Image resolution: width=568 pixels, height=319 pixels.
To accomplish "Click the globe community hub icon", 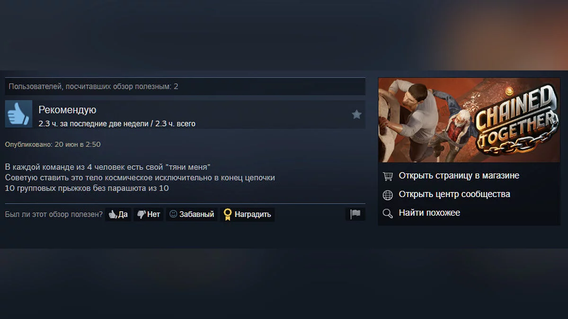I will pos(388,195).
